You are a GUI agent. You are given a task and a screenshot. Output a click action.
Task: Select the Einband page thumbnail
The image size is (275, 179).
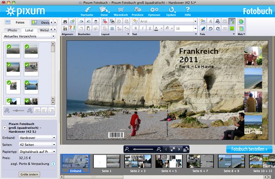[76, 163]
